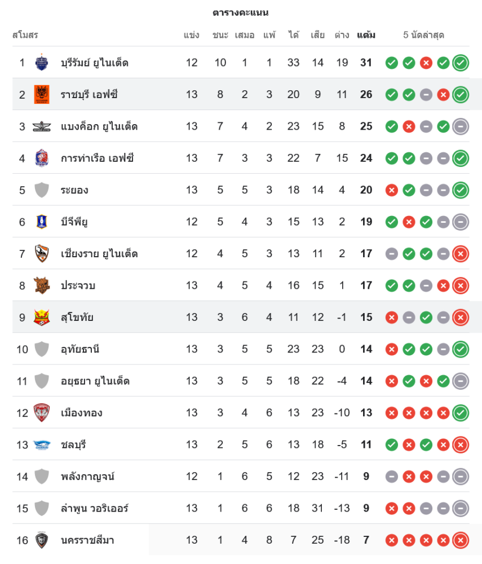Click the Chiangrai United club logo

pyautogui.click(x=42, y=254)
